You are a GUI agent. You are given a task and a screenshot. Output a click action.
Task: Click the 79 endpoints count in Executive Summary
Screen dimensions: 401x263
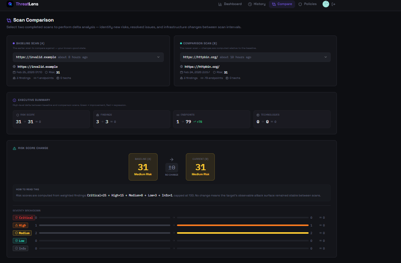pyautogui.click(x=189, y=122)
